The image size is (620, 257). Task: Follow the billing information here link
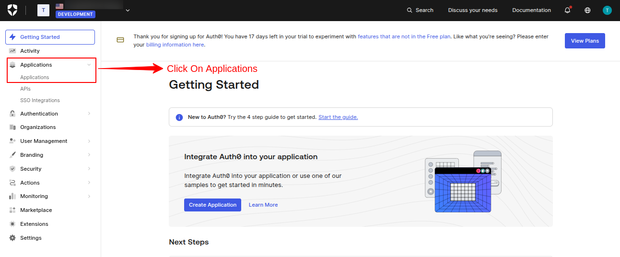point(175,45)
